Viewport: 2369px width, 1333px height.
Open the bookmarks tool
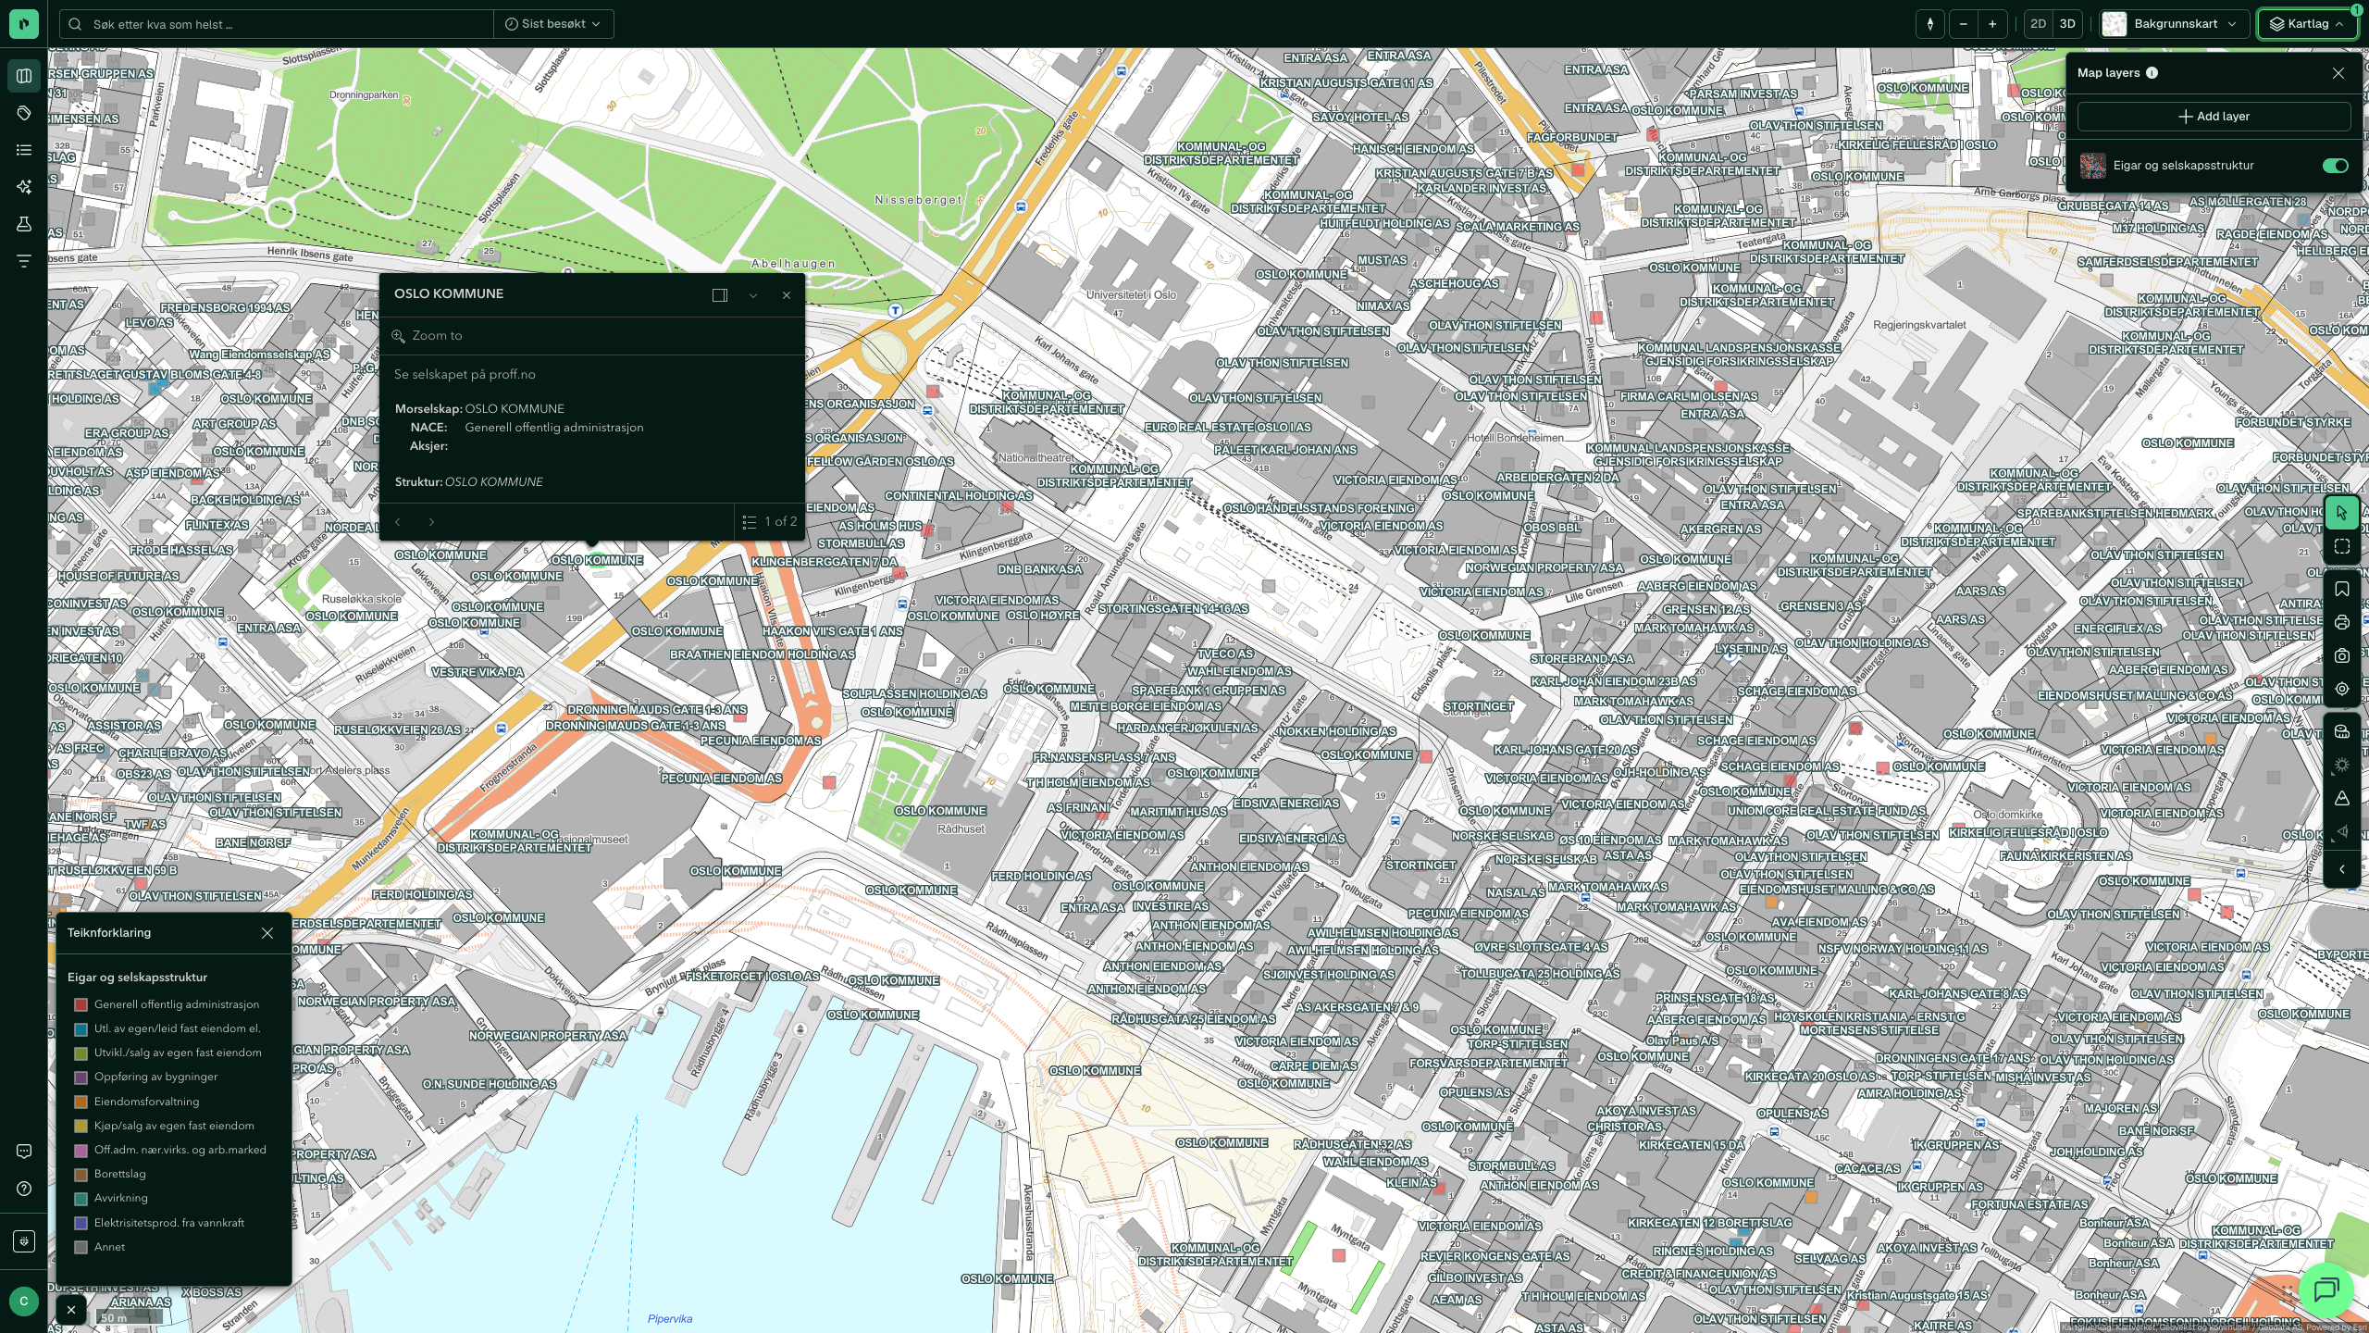tap(2342, 590)
